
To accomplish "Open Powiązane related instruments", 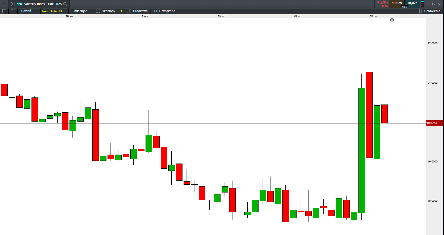I will [x=164, y=11].
